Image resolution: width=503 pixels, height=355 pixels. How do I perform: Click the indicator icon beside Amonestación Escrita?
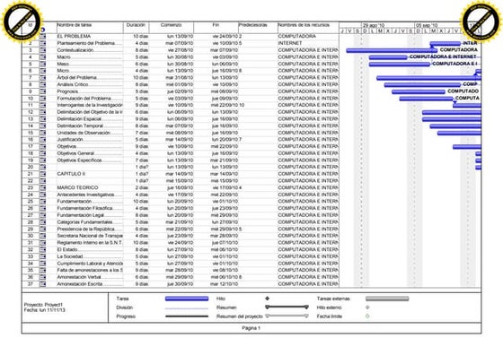click(43, 284)
